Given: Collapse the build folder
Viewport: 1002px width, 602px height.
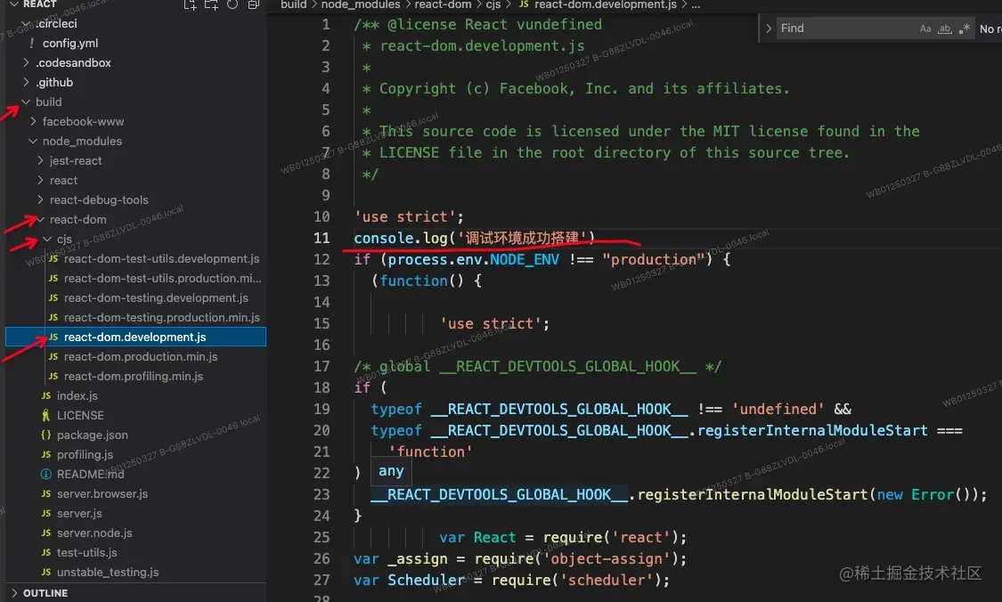Looking at the screenshot, I should point(26,102).
